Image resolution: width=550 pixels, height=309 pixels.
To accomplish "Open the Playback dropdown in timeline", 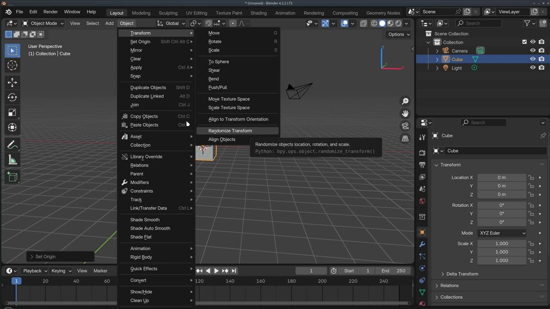I will [35, 271].
